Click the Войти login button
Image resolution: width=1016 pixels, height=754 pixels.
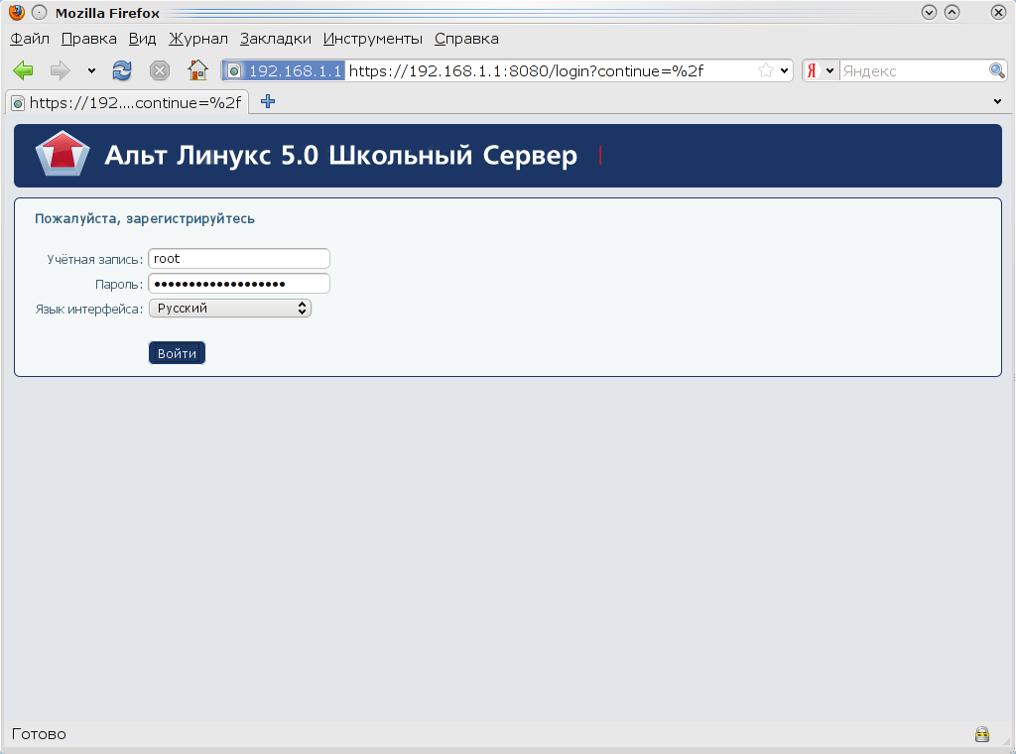(177, 353)
